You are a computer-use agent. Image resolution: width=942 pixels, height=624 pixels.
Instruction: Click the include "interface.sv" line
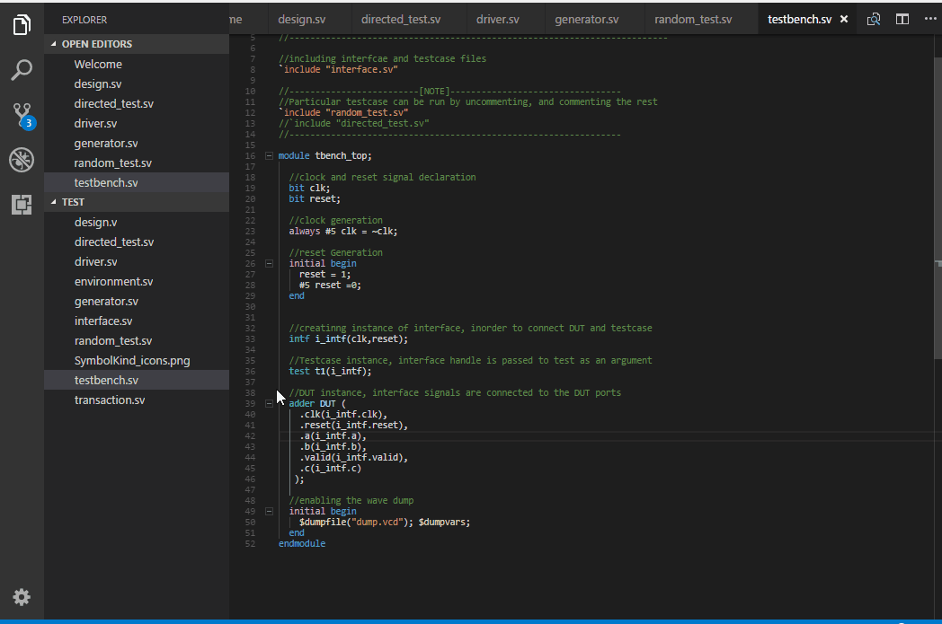[338, 70]
